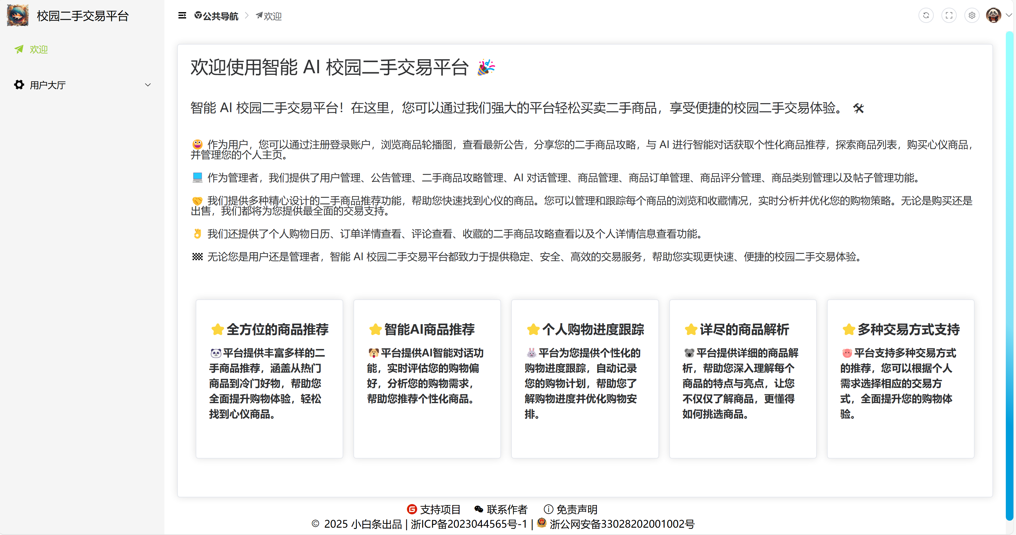Click the platform logo image

coord(18,16)
